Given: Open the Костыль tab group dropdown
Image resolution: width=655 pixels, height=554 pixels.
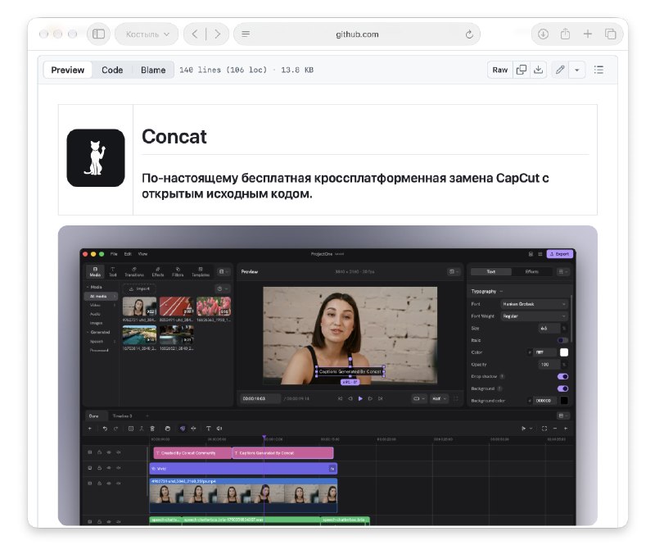Looking at the screenshot, I should pos(147,34).
